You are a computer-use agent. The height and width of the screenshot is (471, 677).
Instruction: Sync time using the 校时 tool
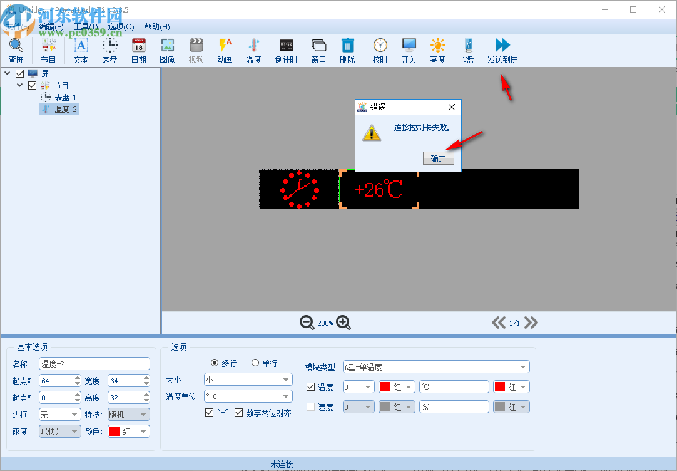tap(380, 49)
